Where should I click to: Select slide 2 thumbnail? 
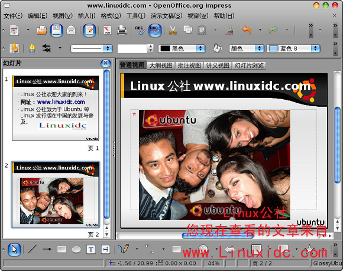[56, 194]
